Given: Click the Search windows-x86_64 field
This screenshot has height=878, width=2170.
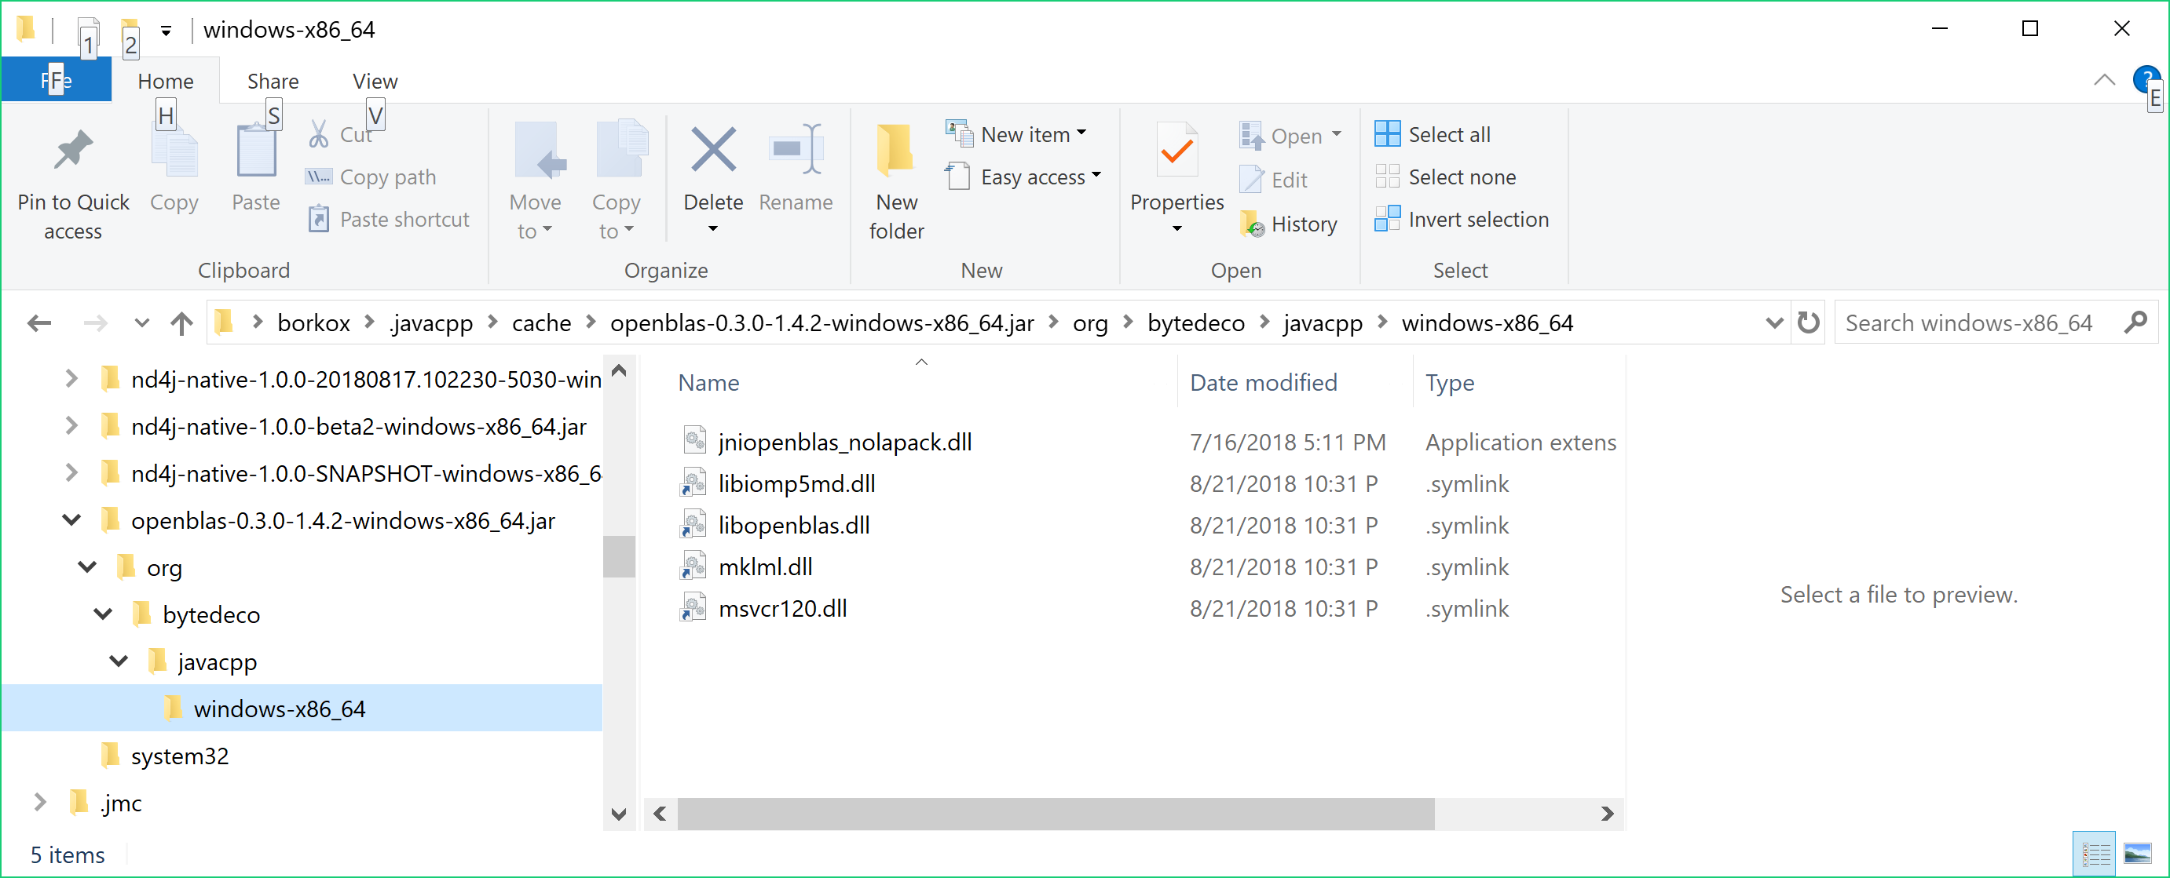Looking at the screenshot, I should click(x=1971, y=323).
